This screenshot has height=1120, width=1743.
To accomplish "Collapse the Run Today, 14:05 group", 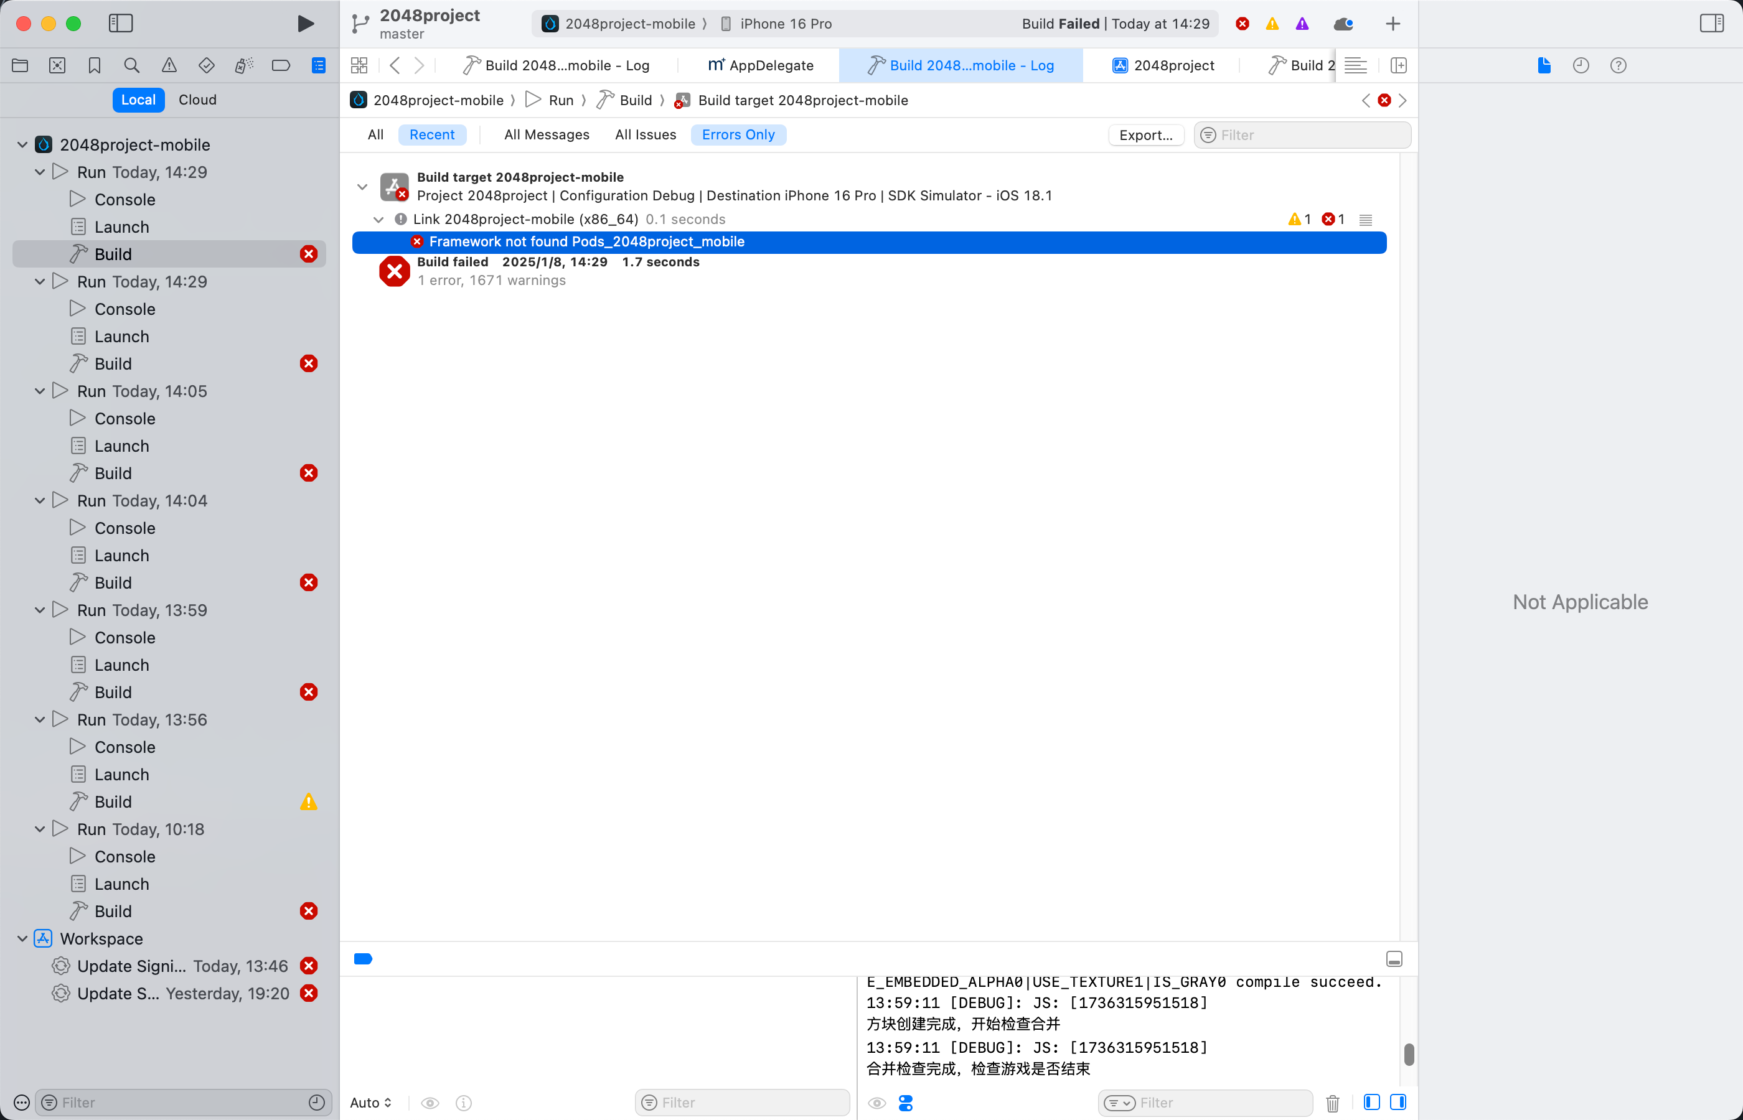I will [40, 391].
